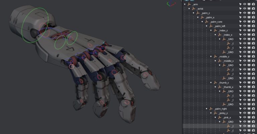Viewport: 257px width, 134px height.
Task: Click the empty icon of the _pinky_z row
Action: pyautogui.click(x=216, y=113)
